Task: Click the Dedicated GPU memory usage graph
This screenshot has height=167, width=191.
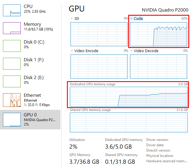Action: [x=129, y=97]
